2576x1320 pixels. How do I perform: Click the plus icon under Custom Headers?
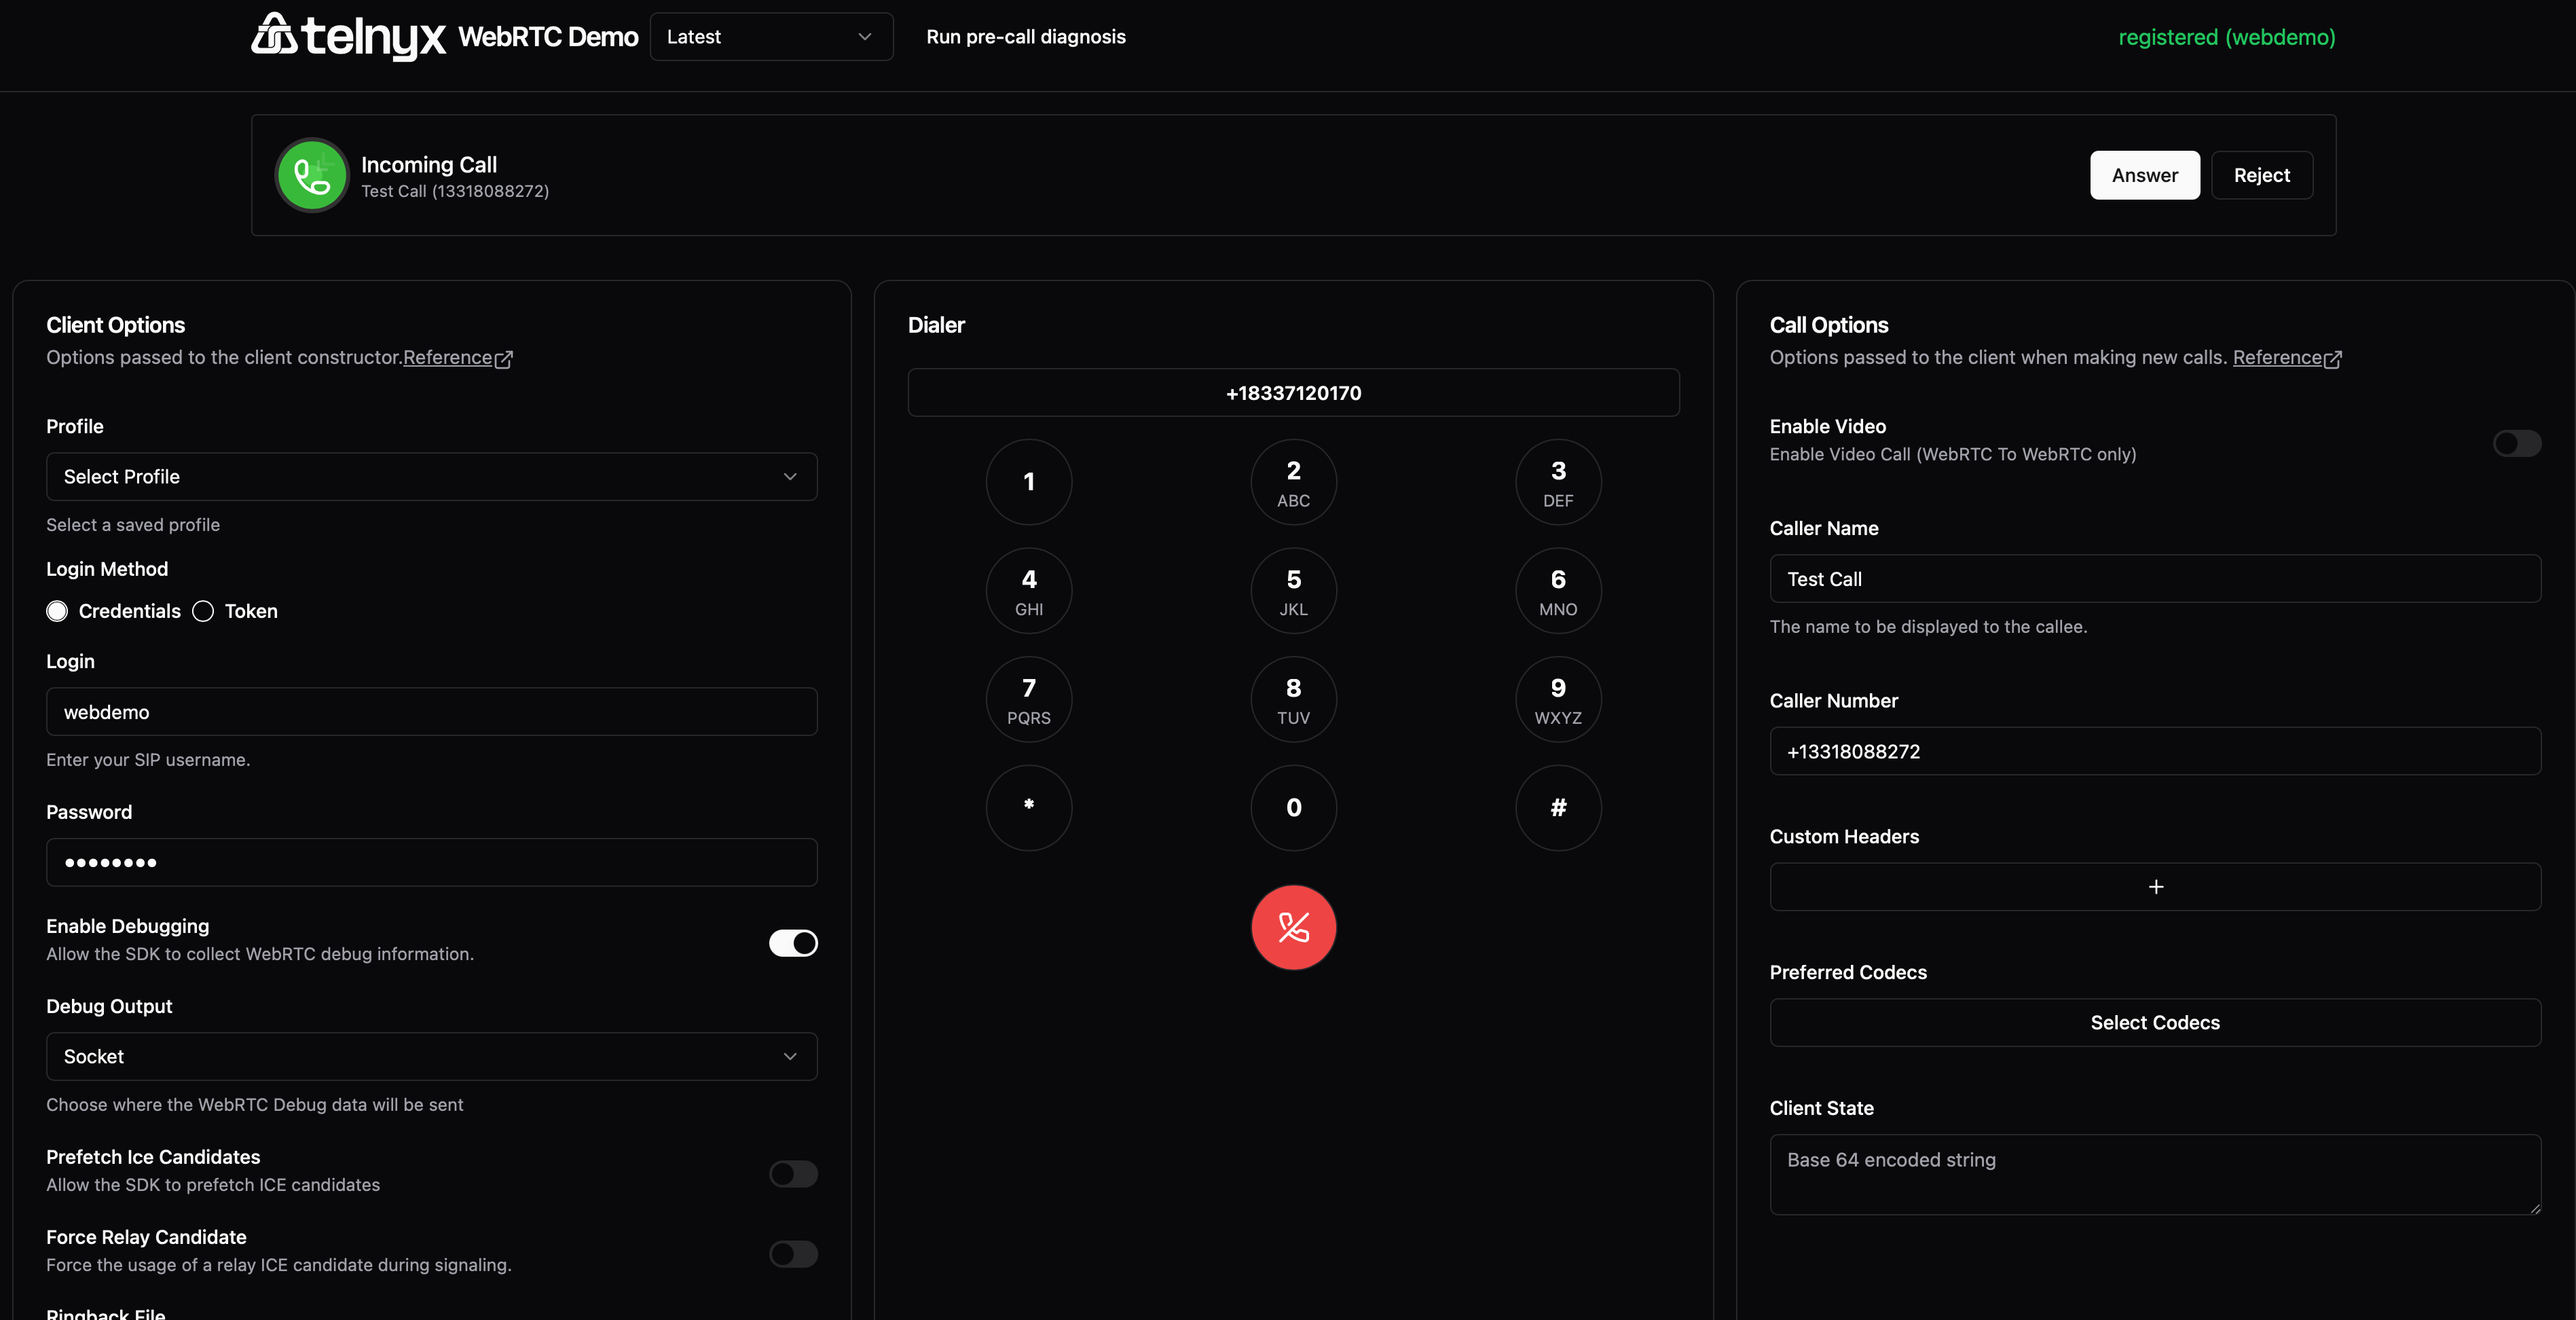point(2155,887)
